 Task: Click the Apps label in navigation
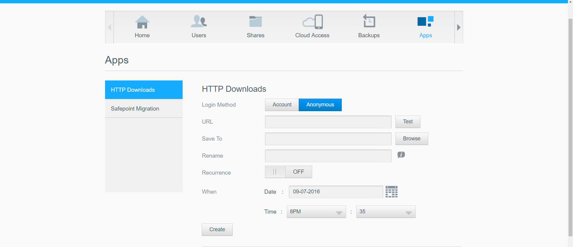(426, 35)
